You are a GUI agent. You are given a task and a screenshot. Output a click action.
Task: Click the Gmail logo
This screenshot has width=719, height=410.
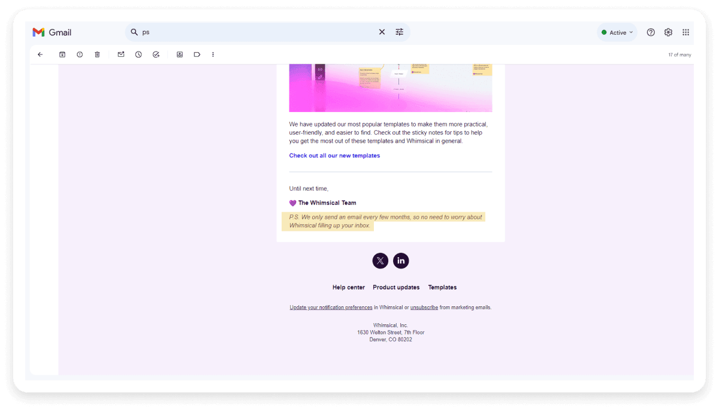tap(52, 32)
